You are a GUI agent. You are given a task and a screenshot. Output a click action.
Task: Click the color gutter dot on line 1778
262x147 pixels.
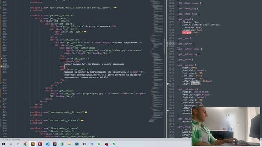(x=168, y=84)
